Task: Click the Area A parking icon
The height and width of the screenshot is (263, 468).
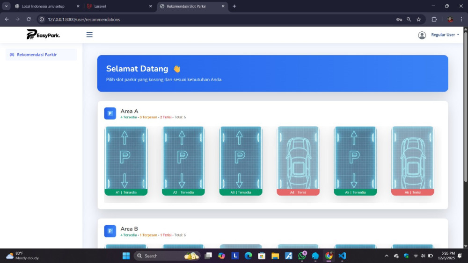Action: click(x=110, y=114)
